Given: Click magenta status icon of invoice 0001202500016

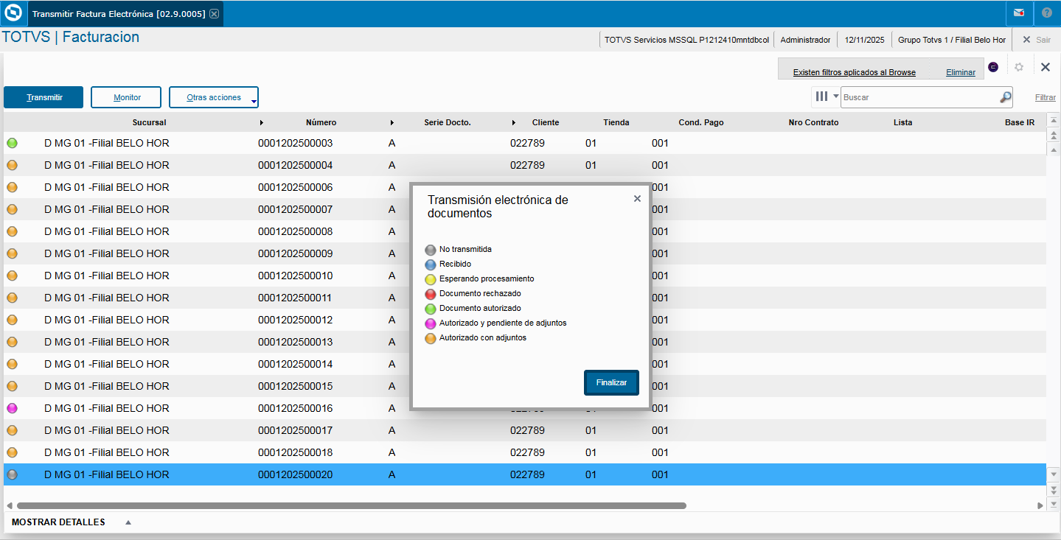Looking at the screenshot, I should (x=12, y=408).
